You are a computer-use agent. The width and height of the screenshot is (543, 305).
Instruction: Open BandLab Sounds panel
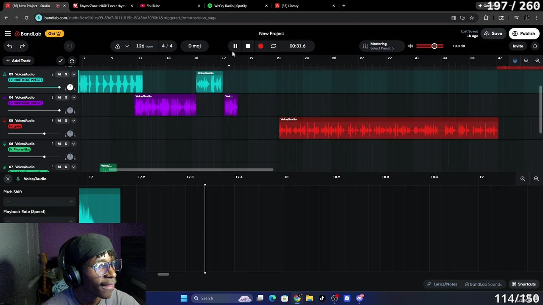(483, 284)
